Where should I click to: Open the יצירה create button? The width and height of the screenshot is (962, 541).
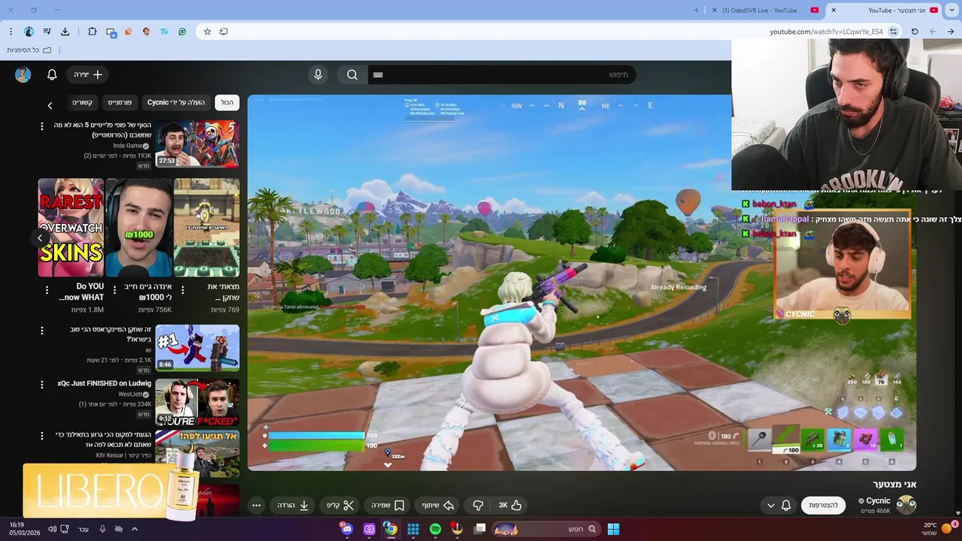coord(88,74)
